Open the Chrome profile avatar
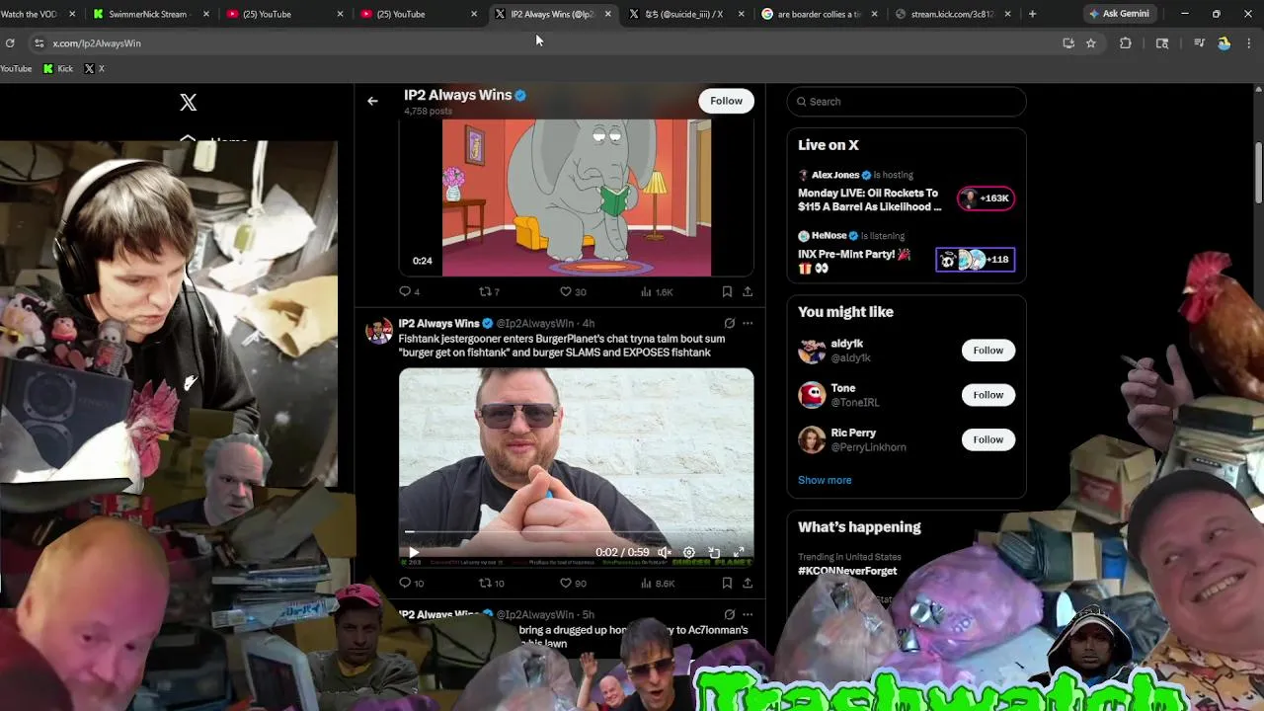Viewport: 1264px width, 711px height. tap(1224, 43)
